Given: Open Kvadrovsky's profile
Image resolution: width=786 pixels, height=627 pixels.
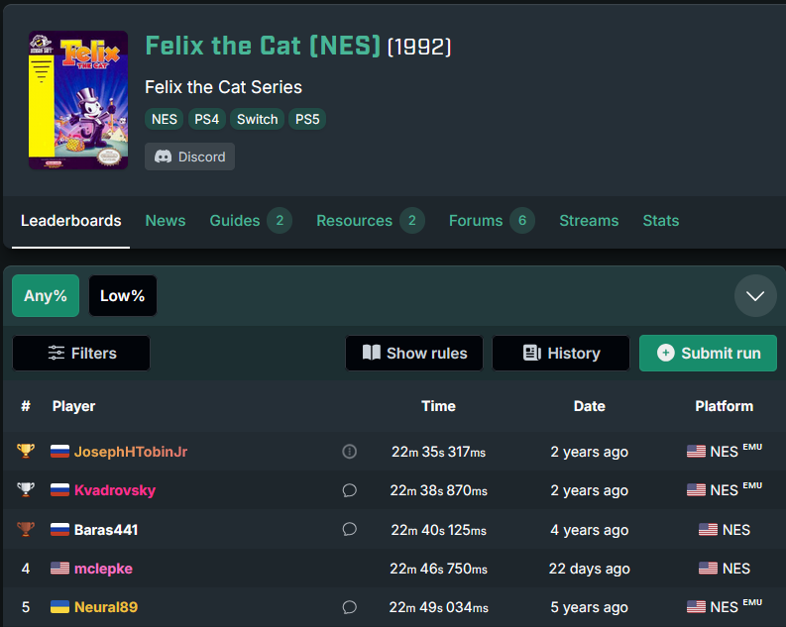Looking at the screenshot, I should click(115, 490).
